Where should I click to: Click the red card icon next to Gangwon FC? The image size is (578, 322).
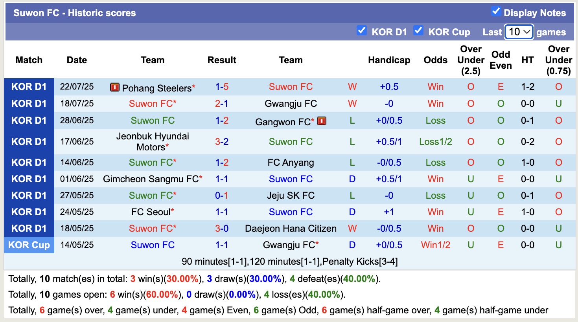coord(322,121)
